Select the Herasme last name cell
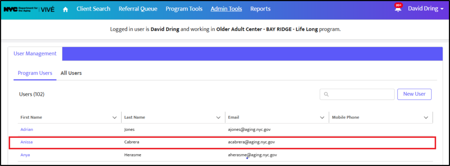Image resolution: width=450 pixels, height=166 pixels. pyautogui.click(x=133, y=155)
